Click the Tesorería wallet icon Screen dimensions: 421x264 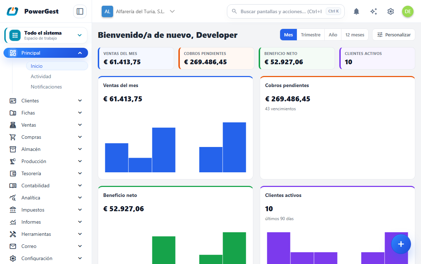(x=13, y=173)
